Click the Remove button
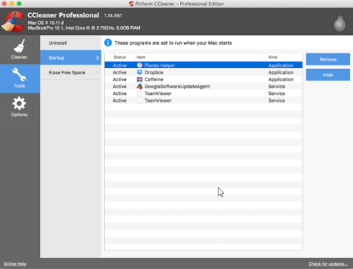Image resolution: width=353 pixels, height=269 pixels. pos(328,59)
